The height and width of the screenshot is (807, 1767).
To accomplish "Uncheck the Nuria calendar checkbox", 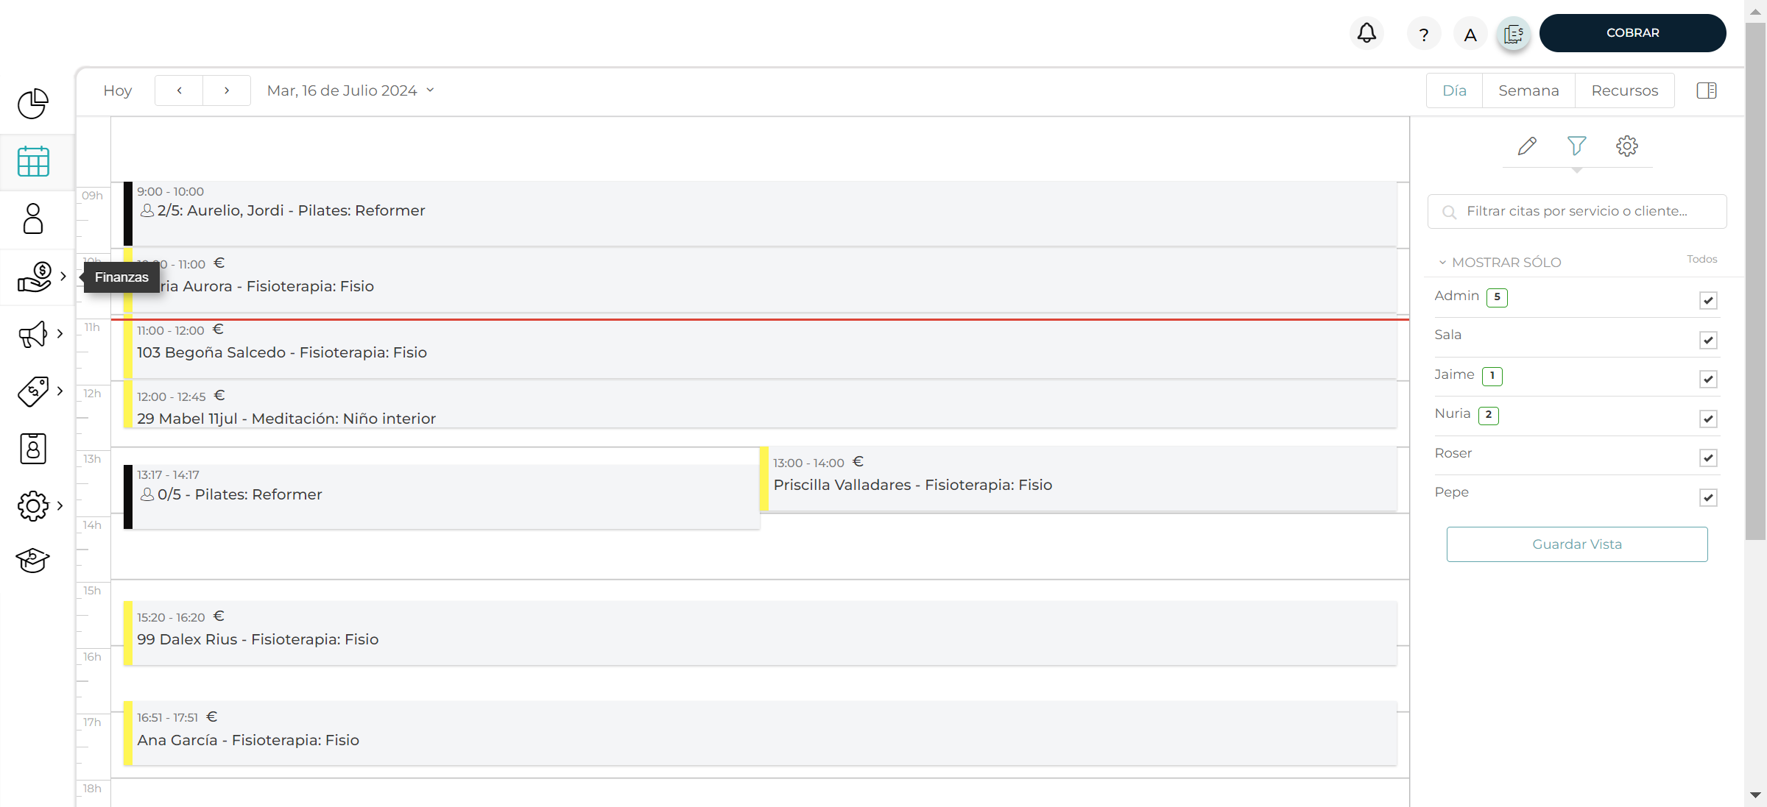I will pyautogui.click(x=1708, y=419).
